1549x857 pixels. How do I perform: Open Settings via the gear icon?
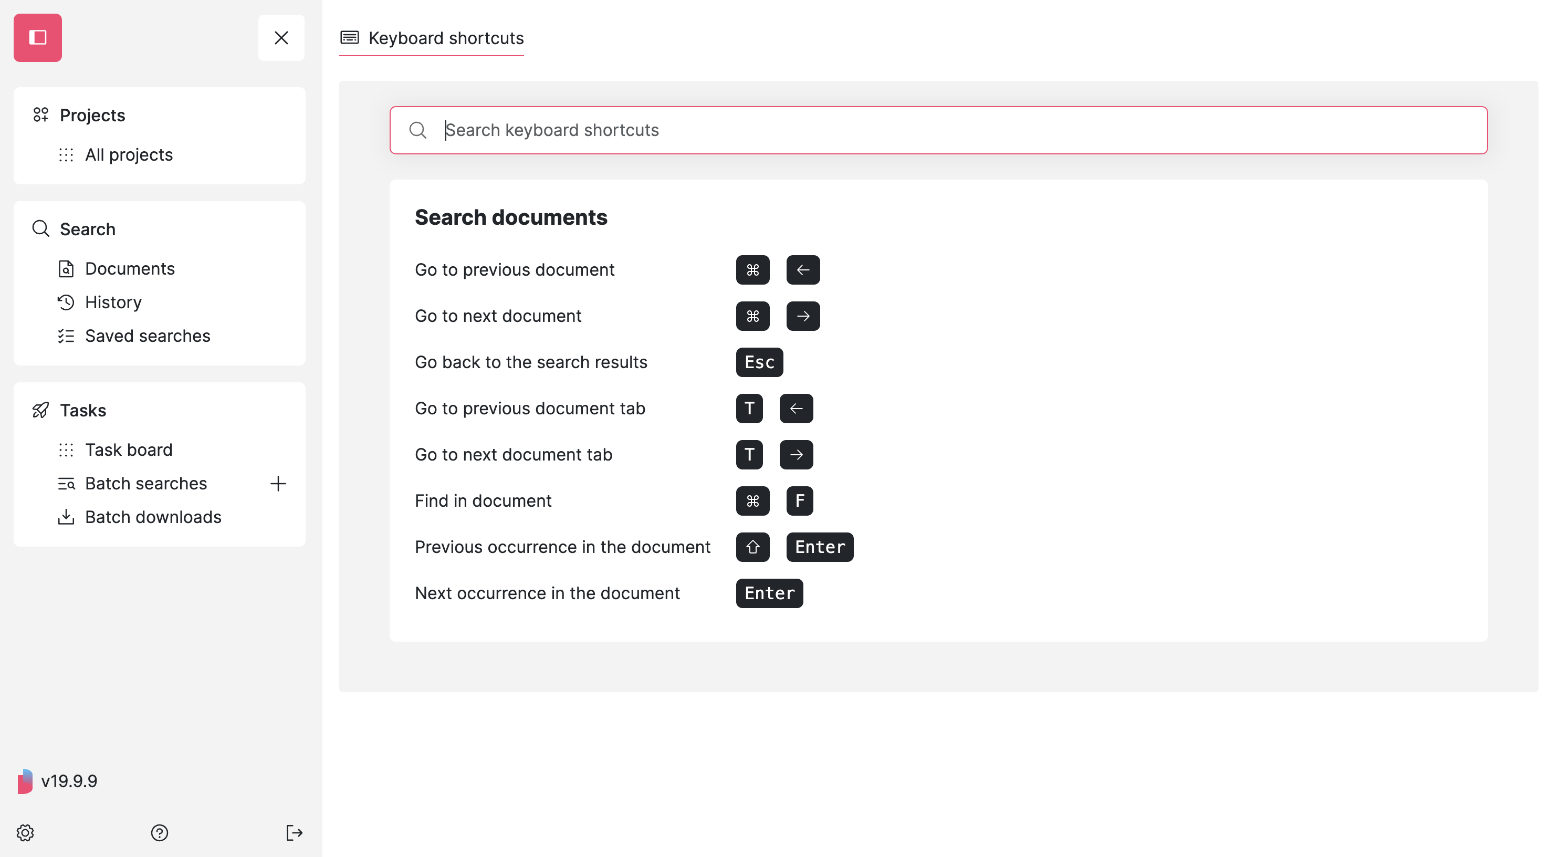coord(26,832)
